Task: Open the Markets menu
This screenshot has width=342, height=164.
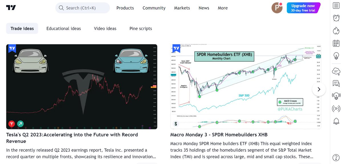Action: point(182,8)
